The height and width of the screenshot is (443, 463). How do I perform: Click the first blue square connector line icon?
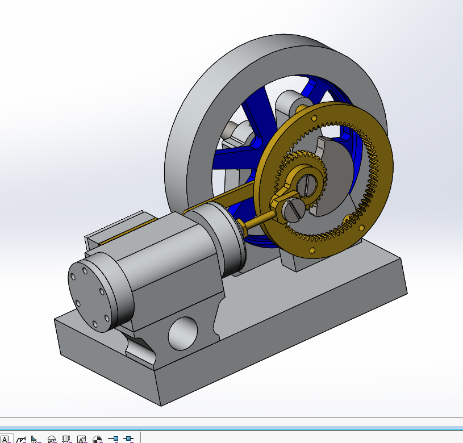[113, 439]
